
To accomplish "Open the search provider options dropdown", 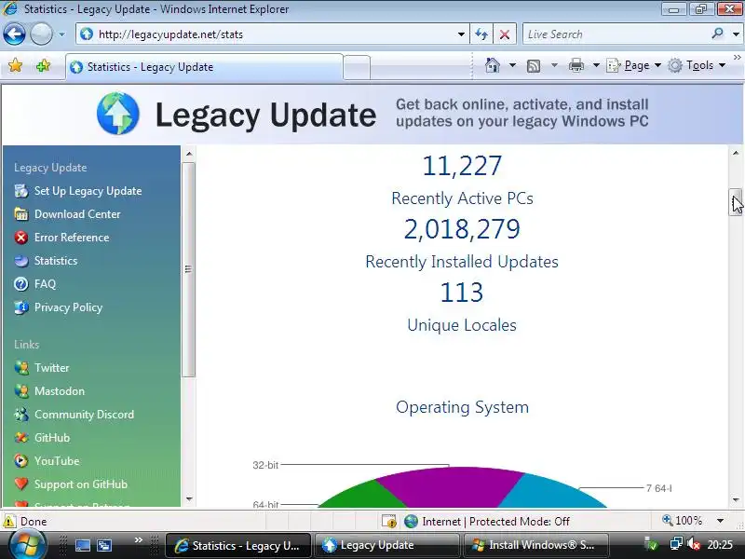I will [736, 34].
